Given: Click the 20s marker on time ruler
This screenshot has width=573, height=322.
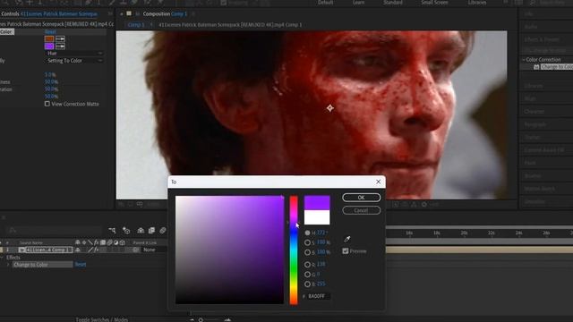Looking at the screenshot, I should (x=464, y=233).
